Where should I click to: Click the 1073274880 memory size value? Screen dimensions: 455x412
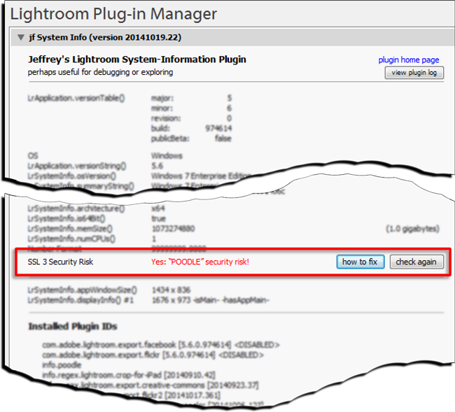tap(173, 229)
